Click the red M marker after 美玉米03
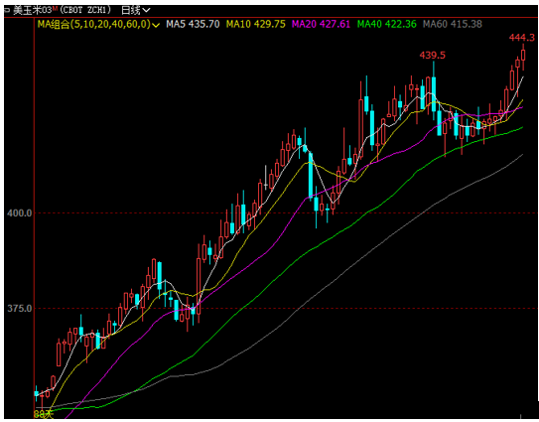539x422 pixels. 55,8
